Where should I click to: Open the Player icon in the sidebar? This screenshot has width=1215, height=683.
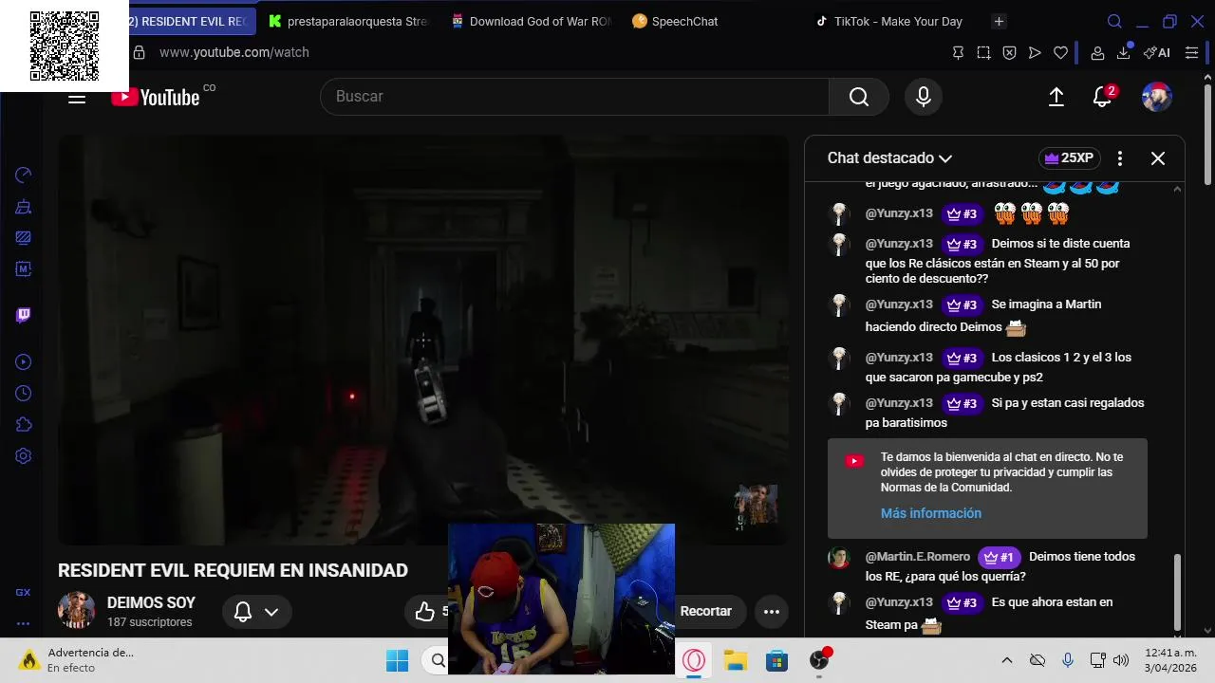point(24,361)
